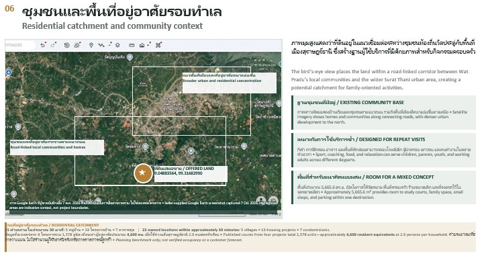Click the 'DESIGNED FOR REPEAT VISITS' heading
The image size is (490, 258).
(392, 140)
